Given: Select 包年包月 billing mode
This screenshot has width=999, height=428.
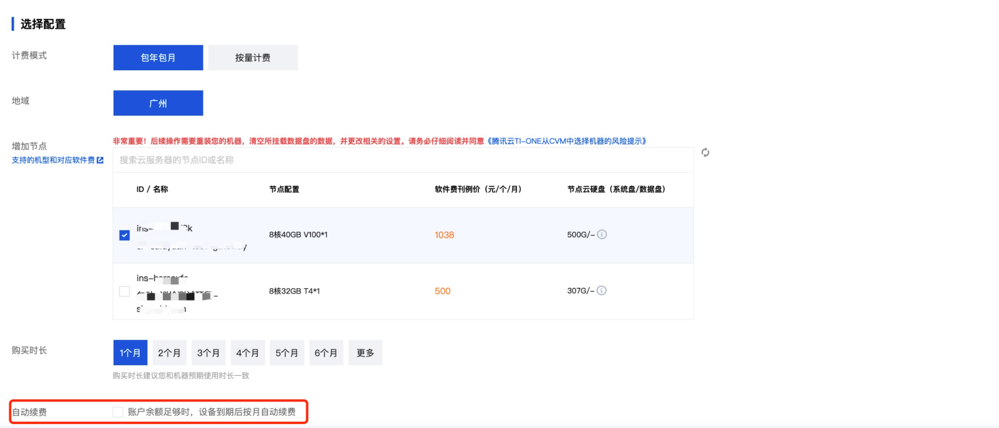Looking at the screenshot, I should click(158, 57).
